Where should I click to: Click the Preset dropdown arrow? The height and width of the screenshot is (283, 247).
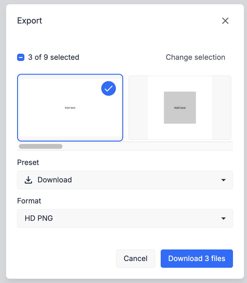click(x=223, y=180)
